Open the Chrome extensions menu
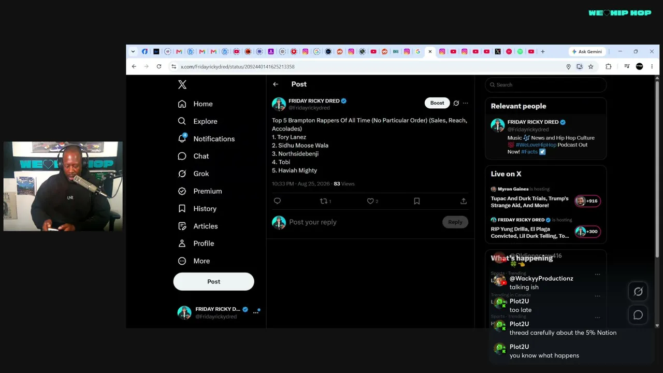663x373 pixels. click(609, 67)
